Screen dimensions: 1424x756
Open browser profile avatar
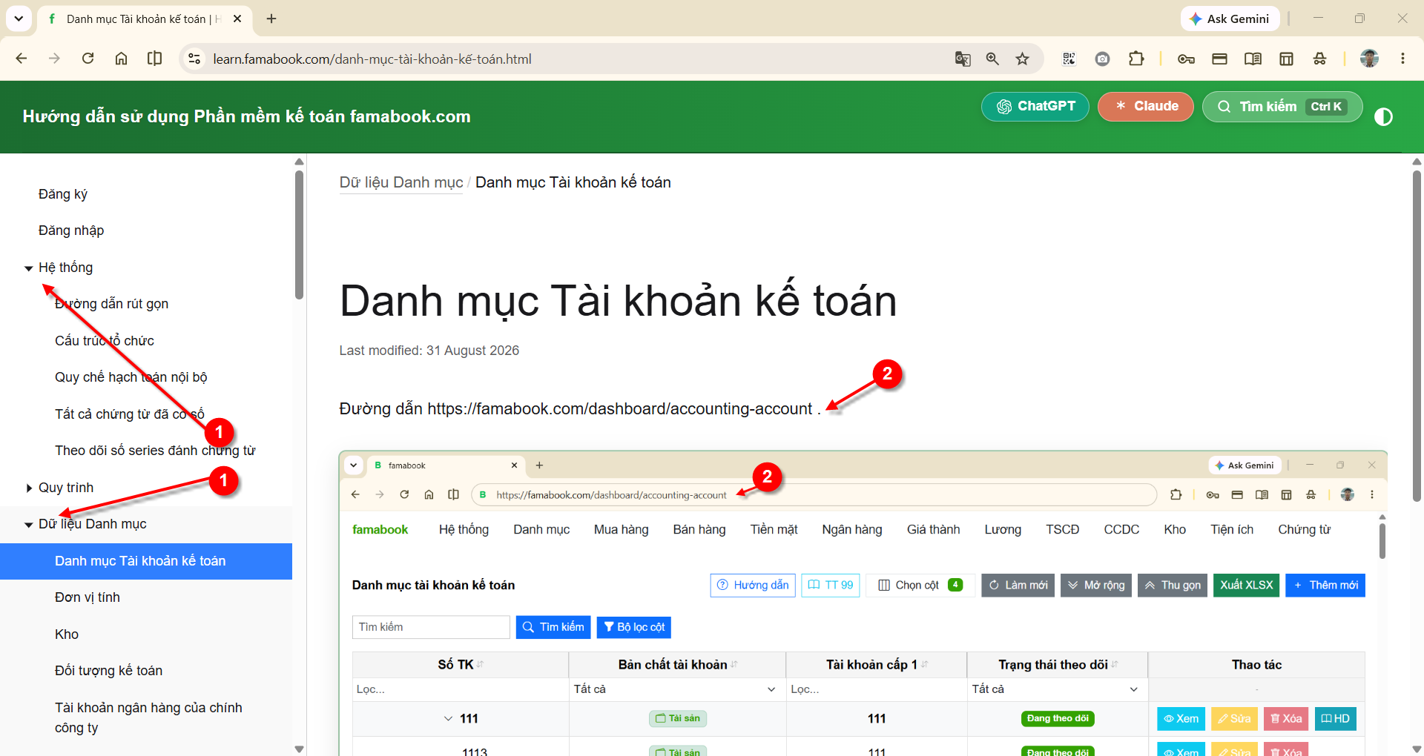point(1369,59)
